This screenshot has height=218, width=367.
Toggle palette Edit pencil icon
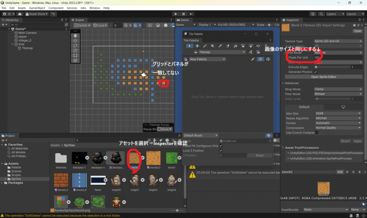253,59
